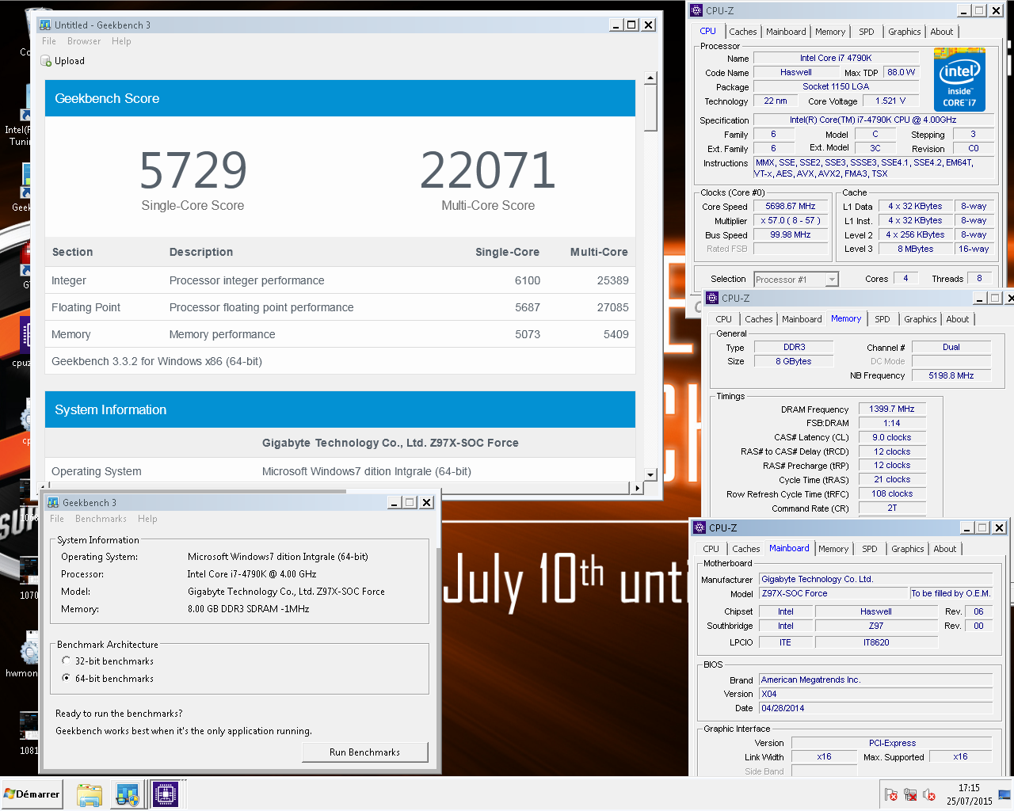Click the Model field Z97X-SOC Force in CPU-Z
Viewport: 1014px width, 811px height.
pos(833,593)
